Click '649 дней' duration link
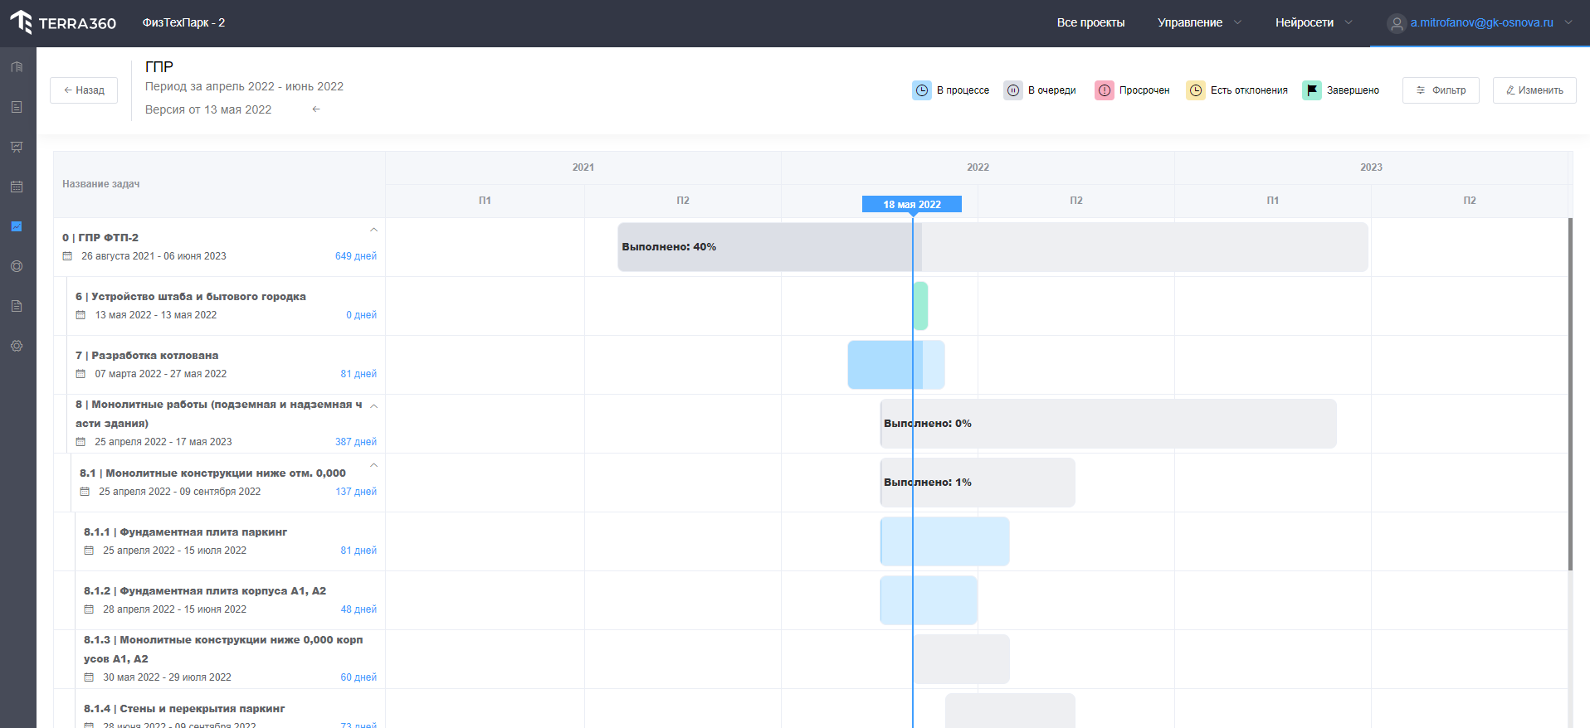 (356, 256)
